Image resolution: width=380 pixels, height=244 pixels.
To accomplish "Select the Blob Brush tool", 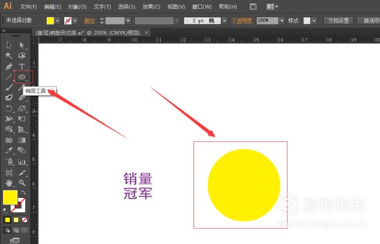I will (x=9, y=97).
